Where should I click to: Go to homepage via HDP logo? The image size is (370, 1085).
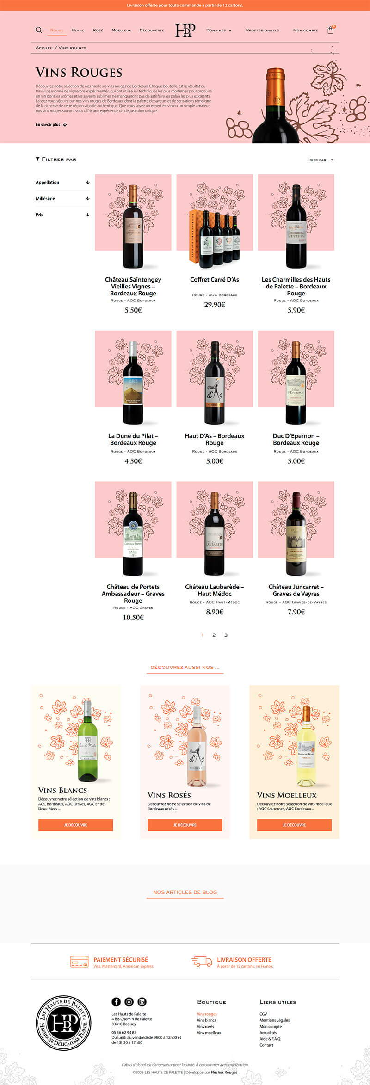click(185, 30)
